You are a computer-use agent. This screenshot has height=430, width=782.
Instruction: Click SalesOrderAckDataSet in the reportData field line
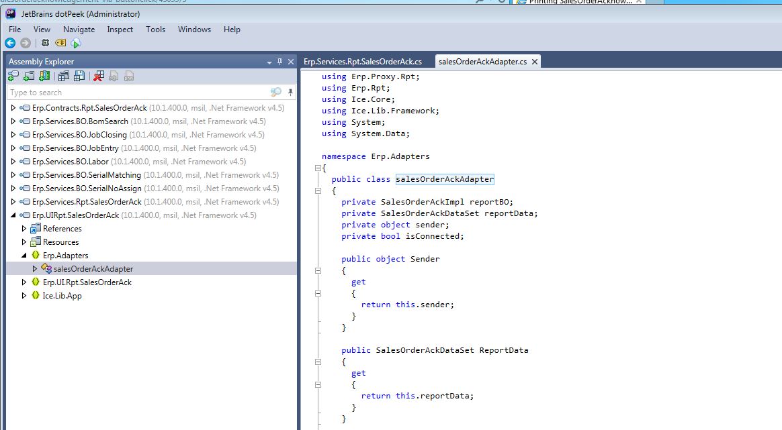(x=430, y=213)
